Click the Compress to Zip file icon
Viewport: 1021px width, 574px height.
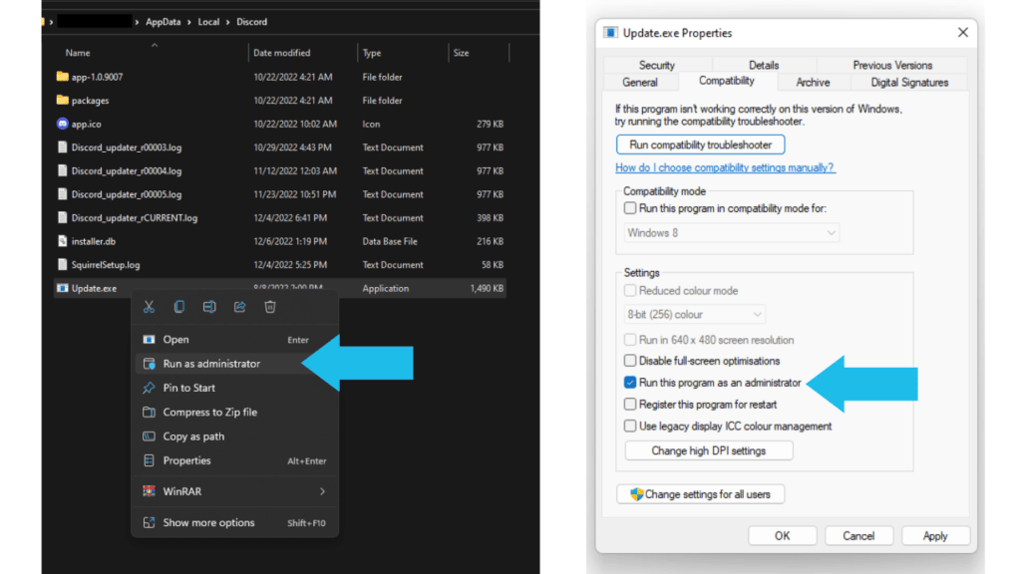click(x=150, y=412)
